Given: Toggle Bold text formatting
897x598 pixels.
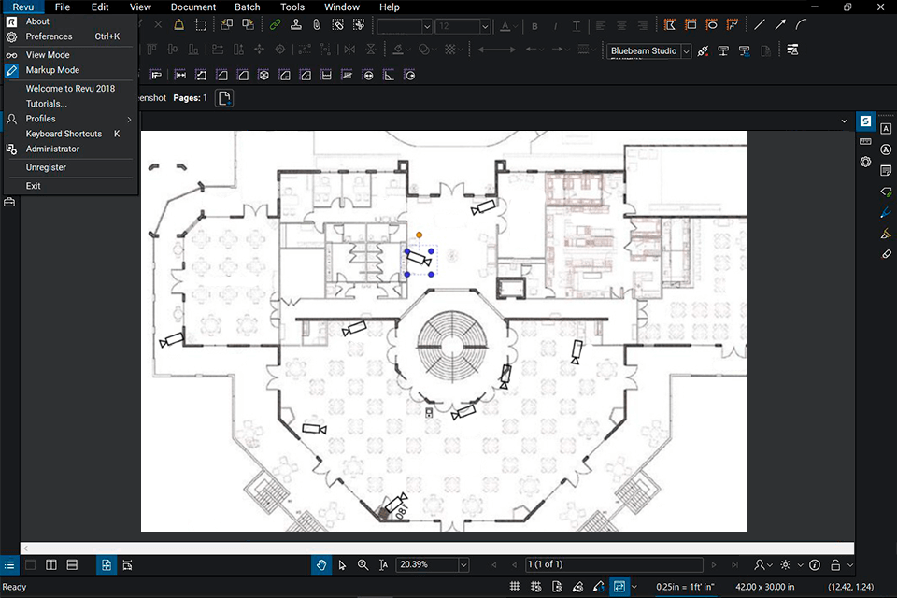Looking at the screenshot, I should coord(535,26).
